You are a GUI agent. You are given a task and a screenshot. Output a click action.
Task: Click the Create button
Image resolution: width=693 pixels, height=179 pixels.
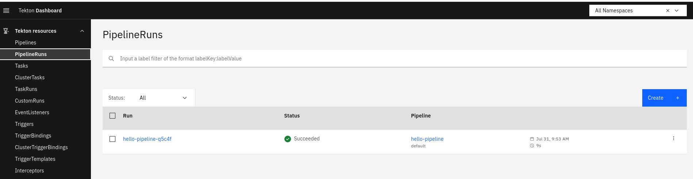click(x=664, y=98)
